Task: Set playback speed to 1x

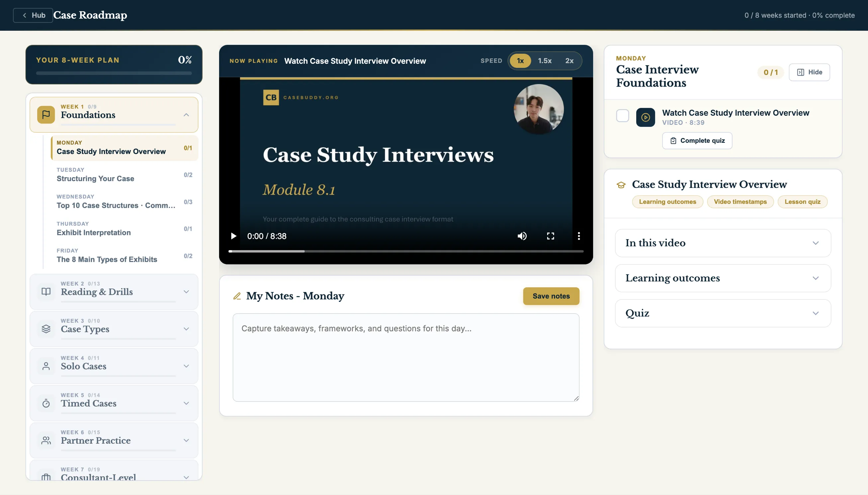Action: point(520,60)
